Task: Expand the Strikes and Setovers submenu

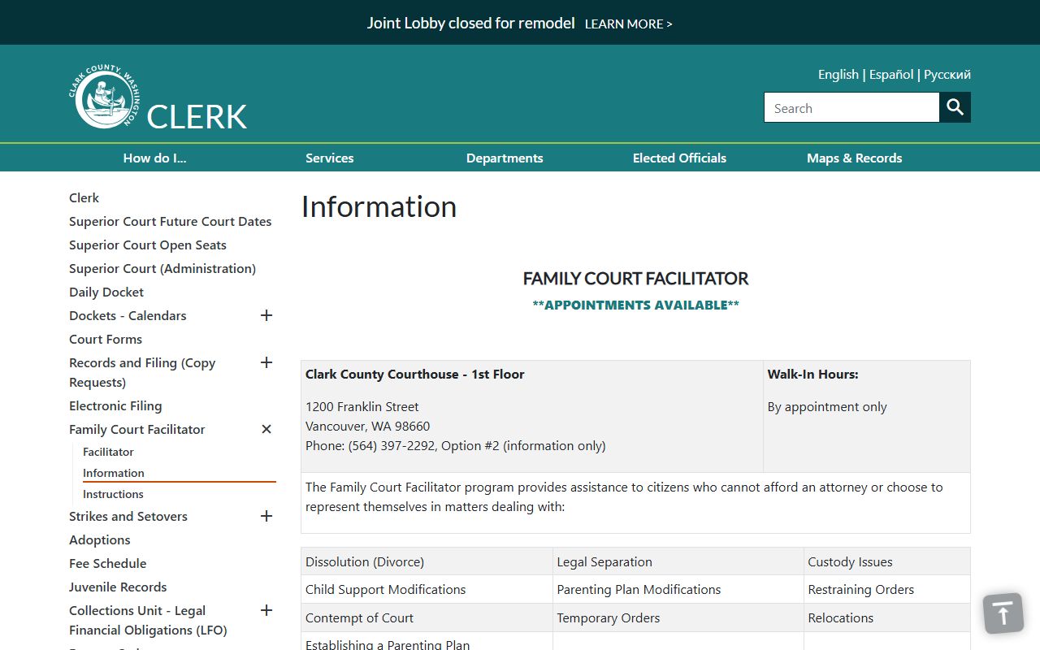Action: pos(266,516)
